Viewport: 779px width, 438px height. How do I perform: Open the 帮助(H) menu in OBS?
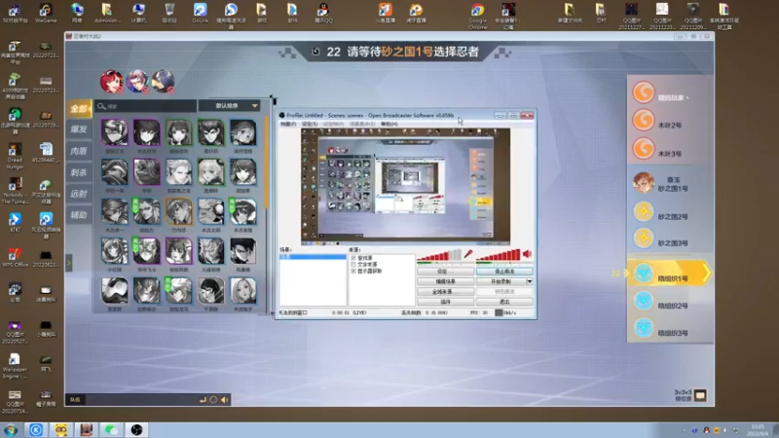point(389,124)
